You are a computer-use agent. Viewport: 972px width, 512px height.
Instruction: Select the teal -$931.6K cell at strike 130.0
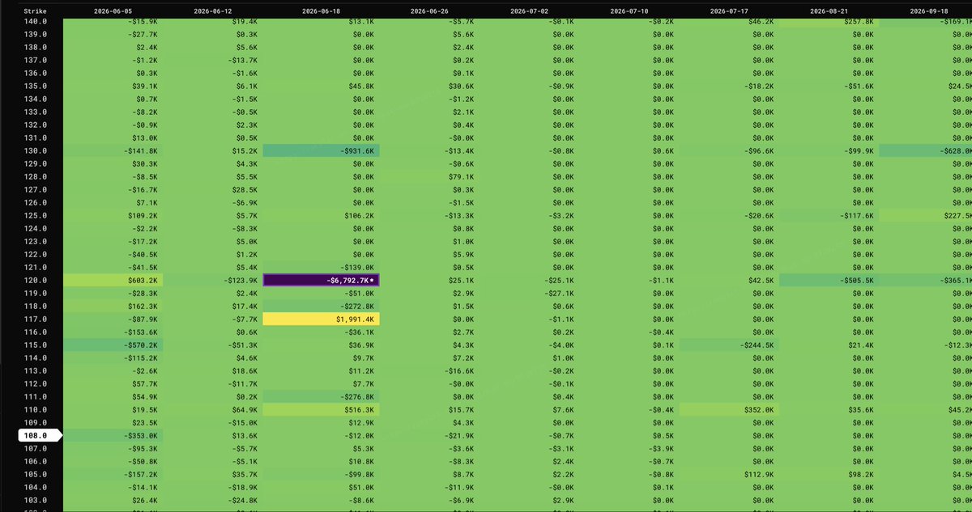tap(322, 150)
